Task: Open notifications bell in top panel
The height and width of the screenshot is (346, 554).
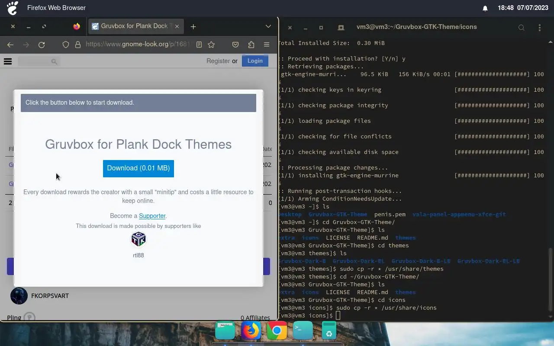Action: pos(485,8)
